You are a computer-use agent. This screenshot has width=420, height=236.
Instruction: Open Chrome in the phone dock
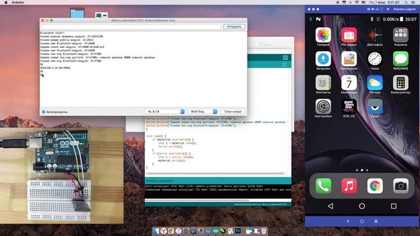point(375,186)
